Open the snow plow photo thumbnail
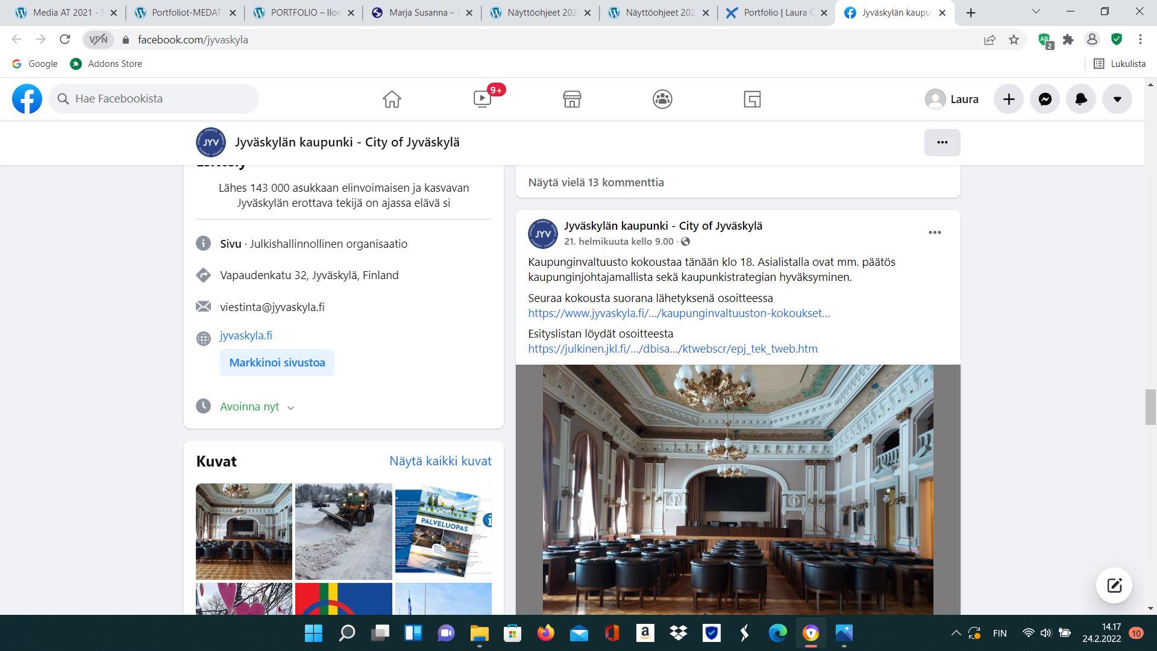1157x651 pixels. pos(343,532)
